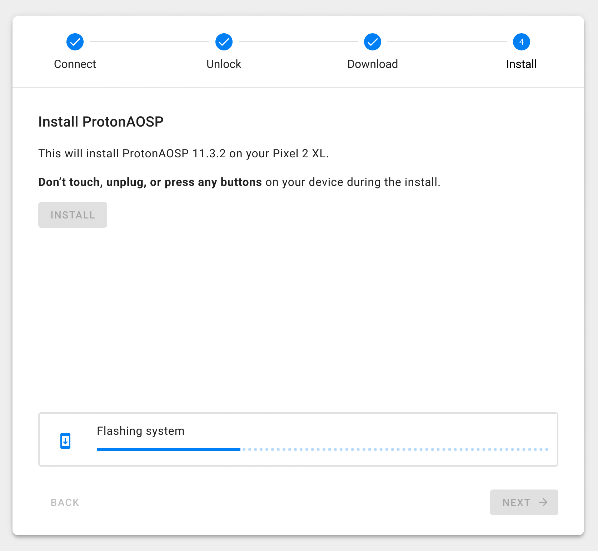
Task: Click the filled blue portion of the progress bar
Action: click(168, 449)
